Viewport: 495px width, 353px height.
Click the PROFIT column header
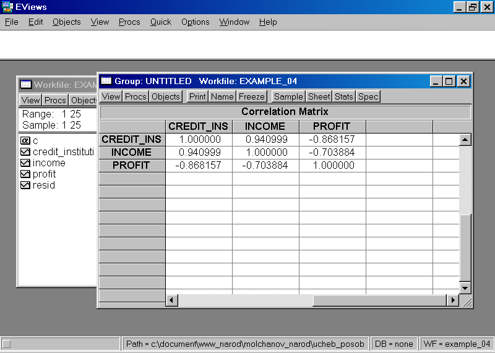332,127
